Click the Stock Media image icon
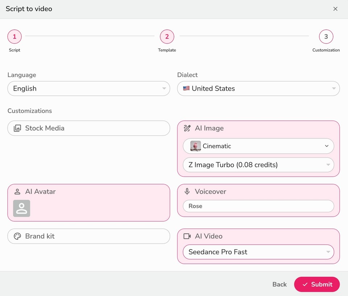The height and width of the screenshot is (296, 348). point(18,128)
